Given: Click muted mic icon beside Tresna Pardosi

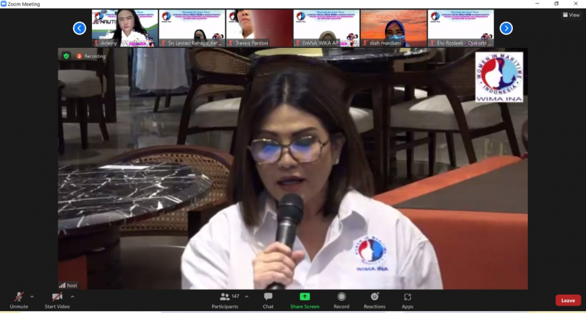Looking at the screenshot, I should point(231,43).
